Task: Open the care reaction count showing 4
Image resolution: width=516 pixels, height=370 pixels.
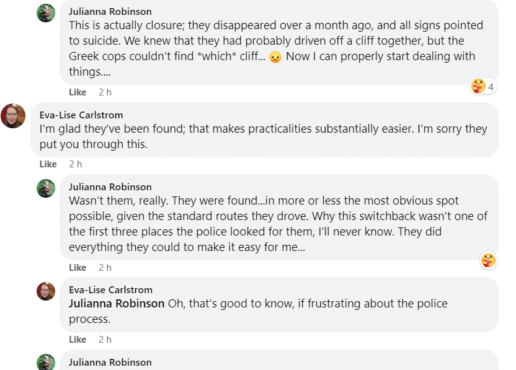Action: (x=483, y=87)
